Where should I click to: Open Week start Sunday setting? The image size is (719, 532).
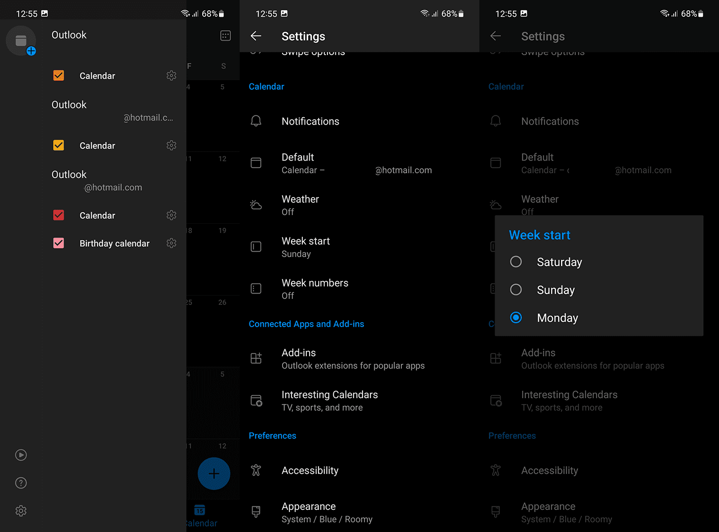click(x=359, y=247)
